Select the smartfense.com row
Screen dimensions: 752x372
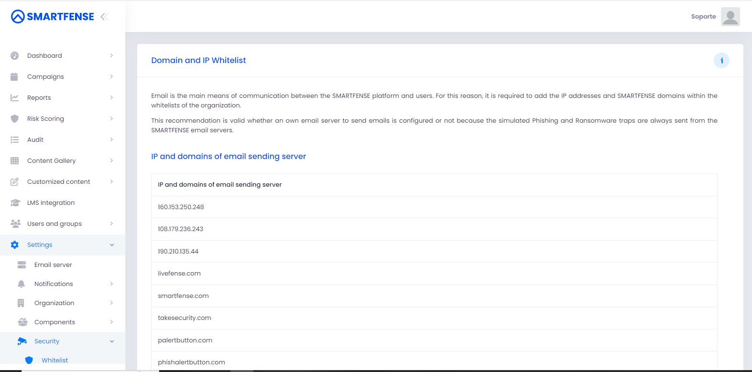tap(434, 296)
